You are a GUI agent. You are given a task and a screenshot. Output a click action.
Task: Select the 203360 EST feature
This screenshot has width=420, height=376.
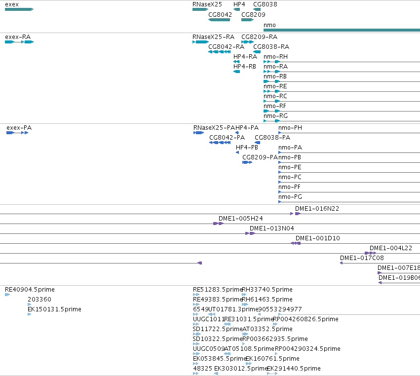[30, 304]
